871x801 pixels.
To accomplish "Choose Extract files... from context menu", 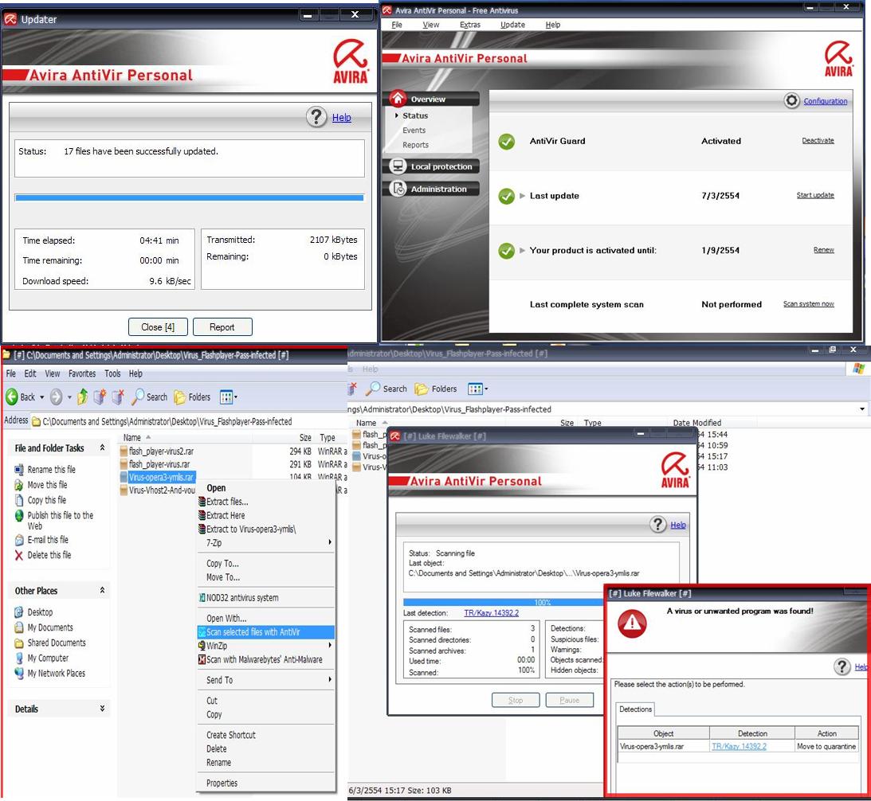I will coord(227,502).
